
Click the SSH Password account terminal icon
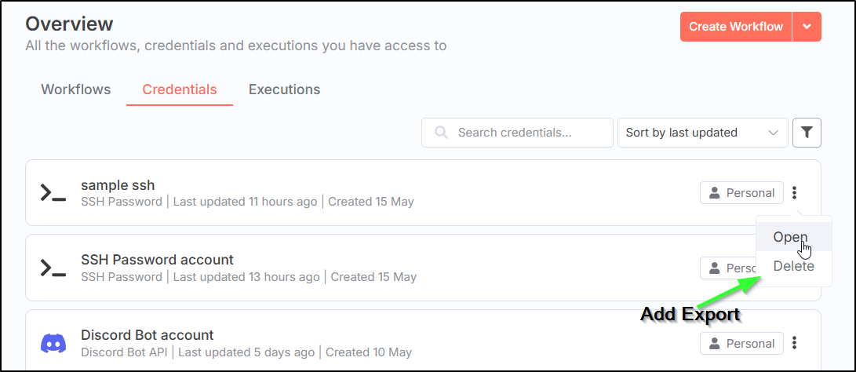[53, 268]
